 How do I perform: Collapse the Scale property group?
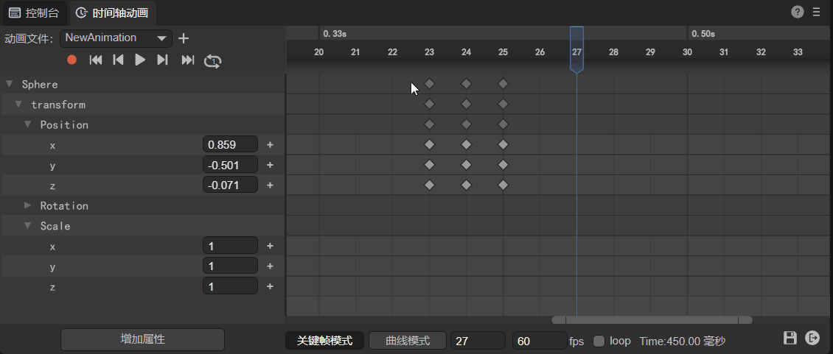coord(28,226)
